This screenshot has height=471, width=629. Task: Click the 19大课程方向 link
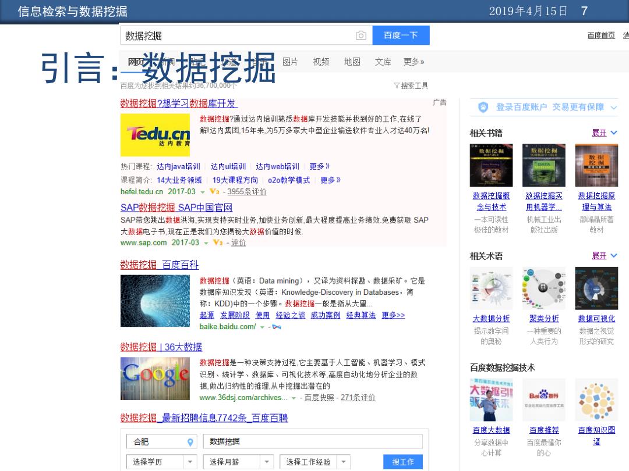click(x=235, y=180)
